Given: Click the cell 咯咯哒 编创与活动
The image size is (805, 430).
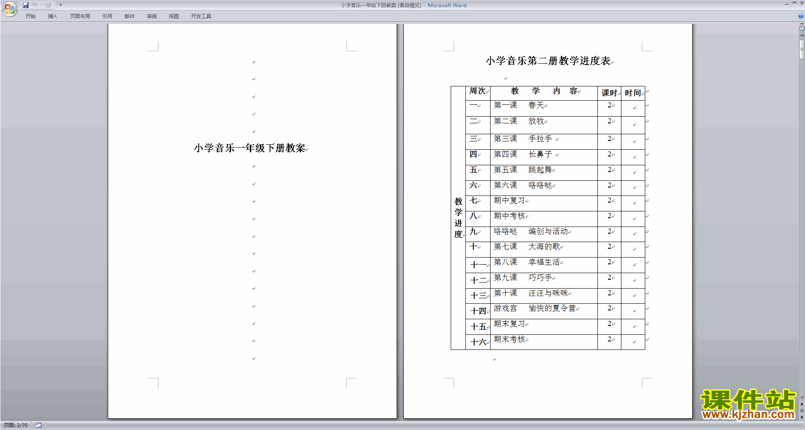Looking at the screenshot, I should point(544,234).
